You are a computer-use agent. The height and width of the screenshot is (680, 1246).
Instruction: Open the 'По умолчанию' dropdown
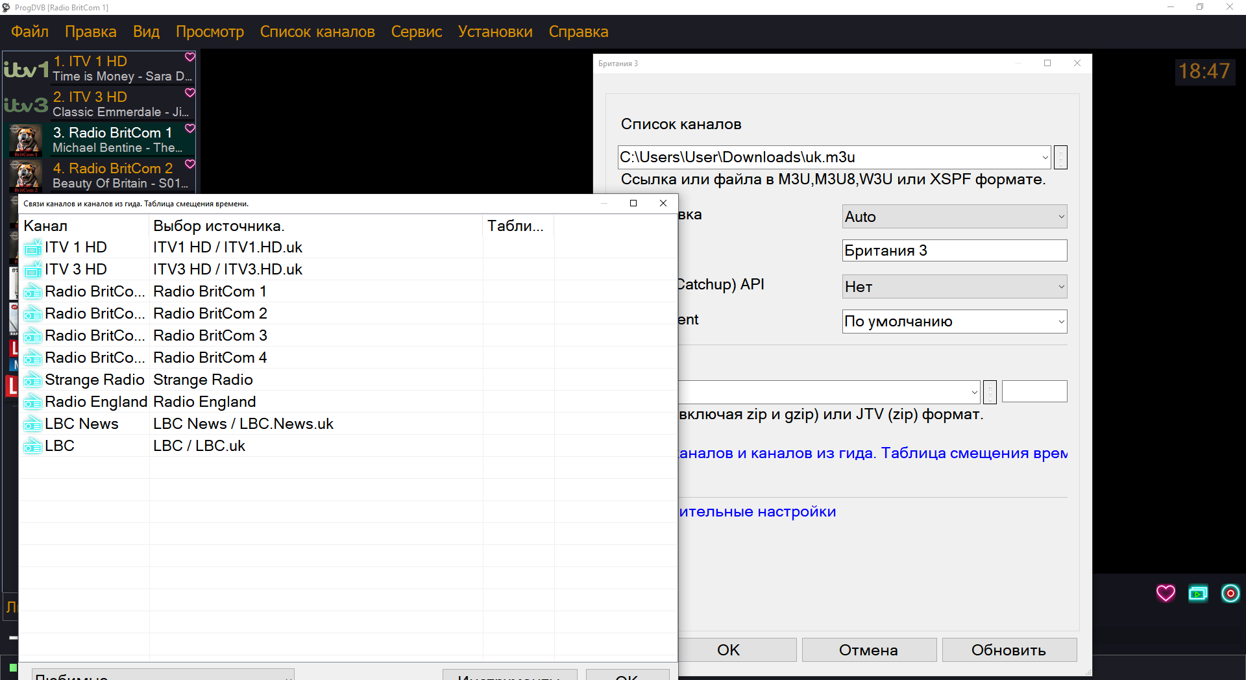(x=954, y=322)
